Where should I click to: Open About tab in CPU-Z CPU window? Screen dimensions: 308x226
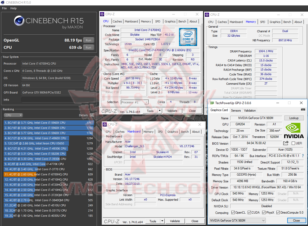coord(193,21)
